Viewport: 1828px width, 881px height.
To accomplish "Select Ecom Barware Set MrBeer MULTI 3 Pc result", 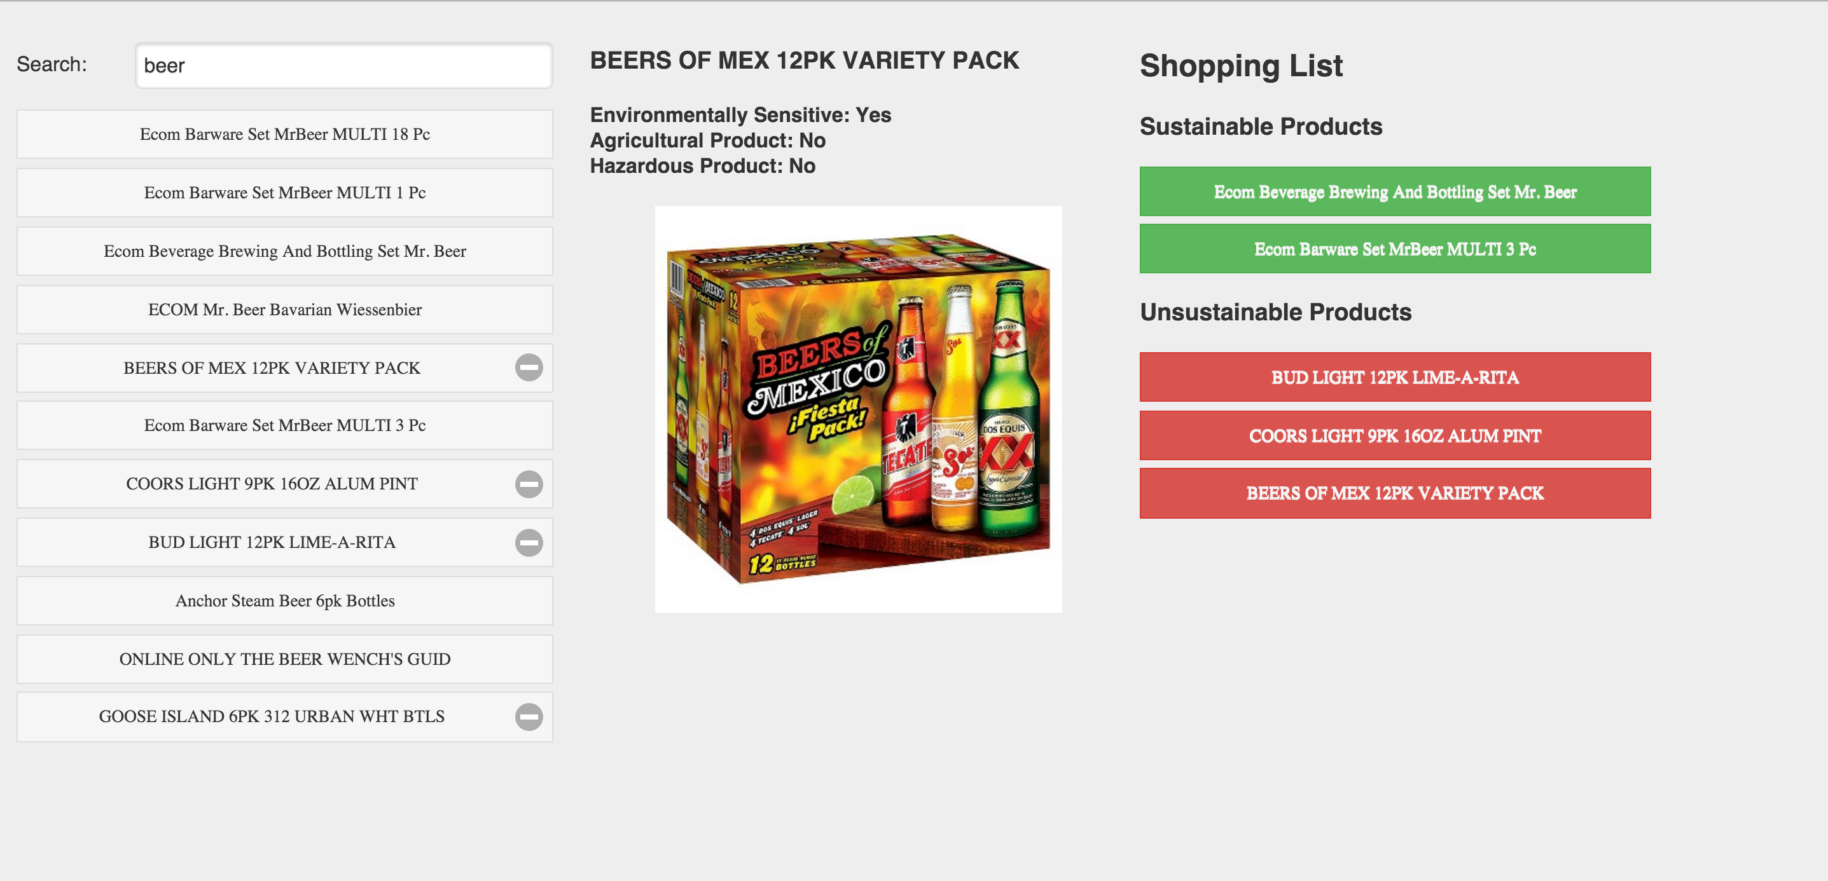I will tap(284, 425).
